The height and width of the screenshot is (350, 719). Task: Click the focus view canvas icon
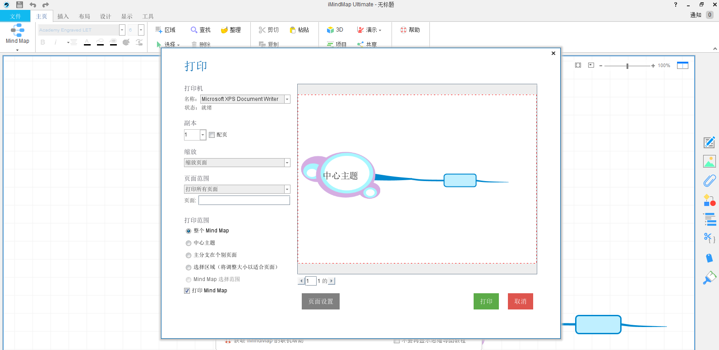pos(591,65)
